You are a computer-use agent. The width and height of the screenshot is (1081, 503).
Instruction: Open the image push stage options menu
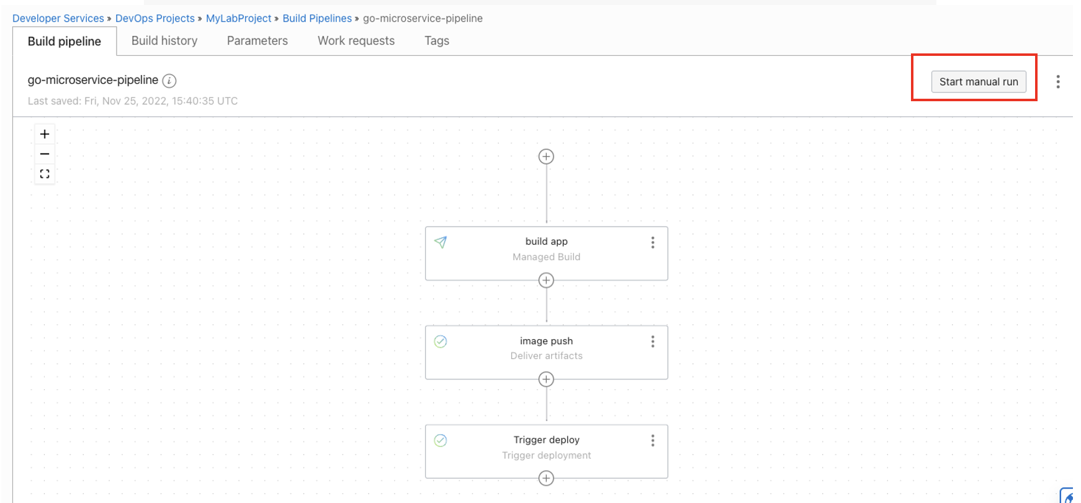pyautogui.click(x=652, y=341)
